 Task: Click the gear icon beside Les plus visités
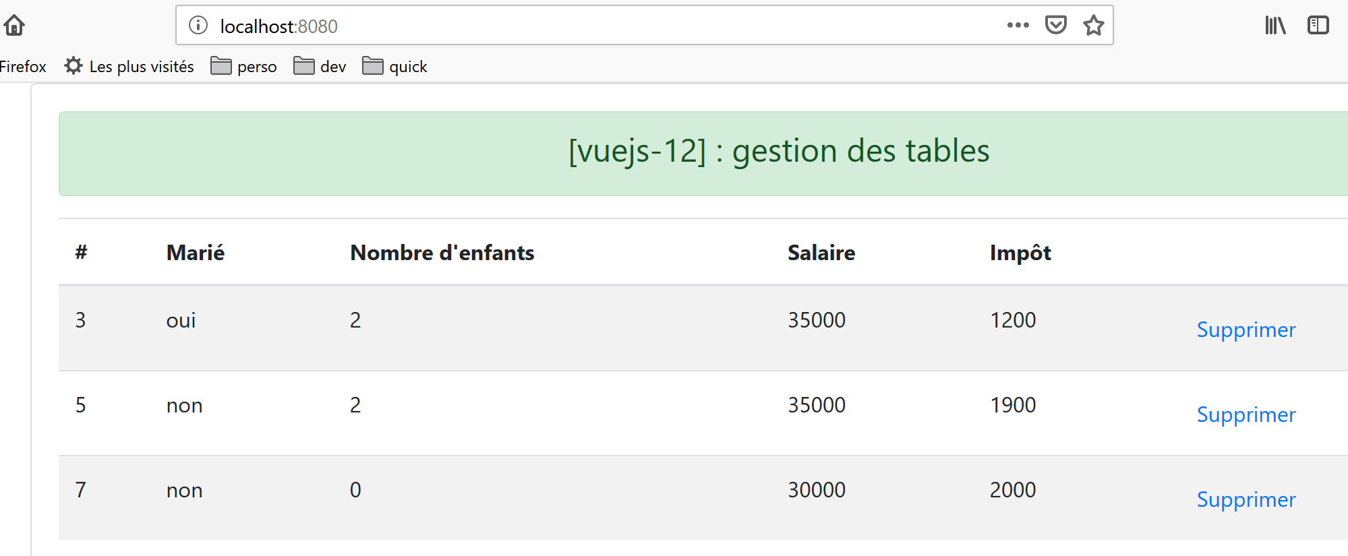point(74,66)
